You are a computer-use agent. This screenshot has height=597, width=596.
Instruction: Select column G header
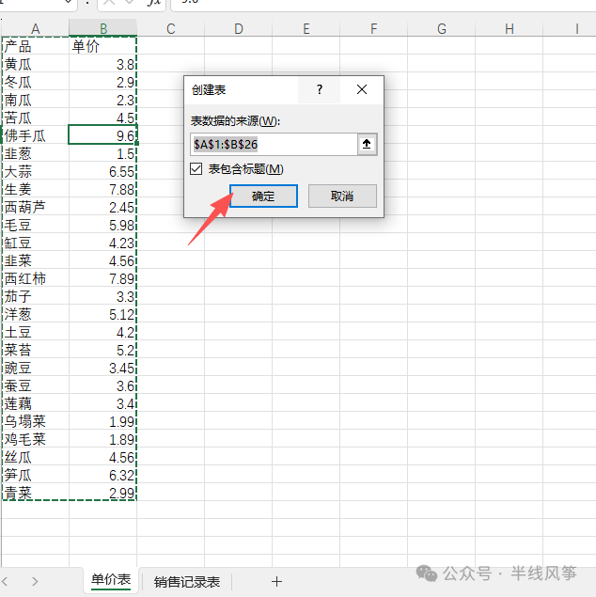tap(442, 28)
